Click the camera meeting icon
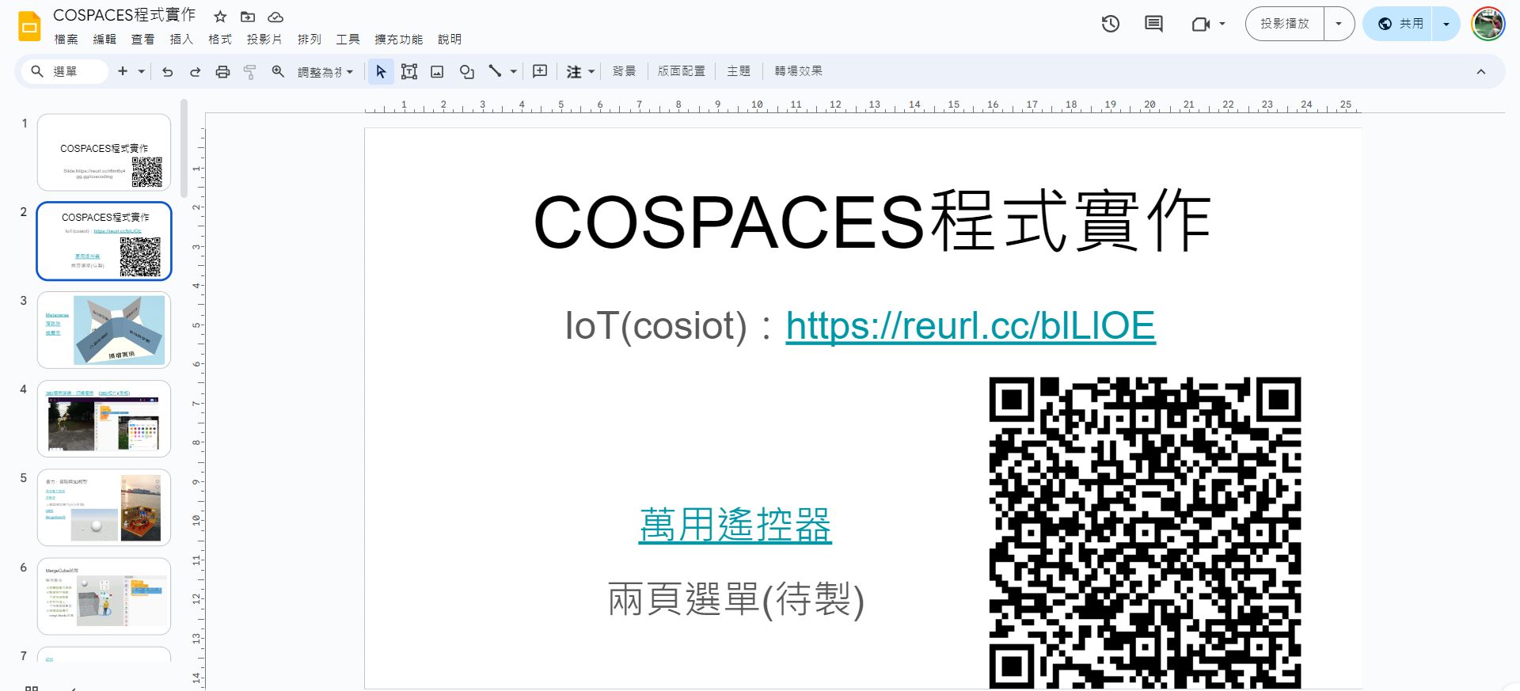 [x=1201, y=24]
